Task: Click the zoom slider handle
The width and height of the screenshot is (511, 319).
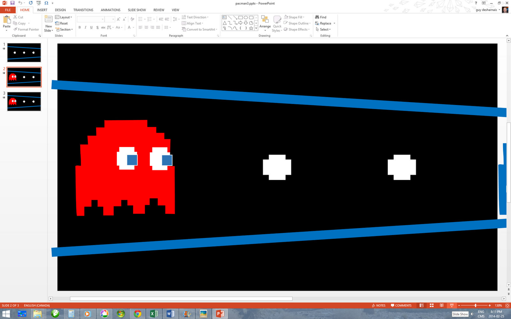Action: [475, 305]
